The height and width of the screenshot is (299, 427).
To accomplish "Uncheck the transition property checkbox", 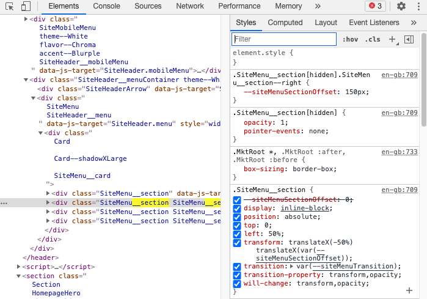I will point(237,267).
